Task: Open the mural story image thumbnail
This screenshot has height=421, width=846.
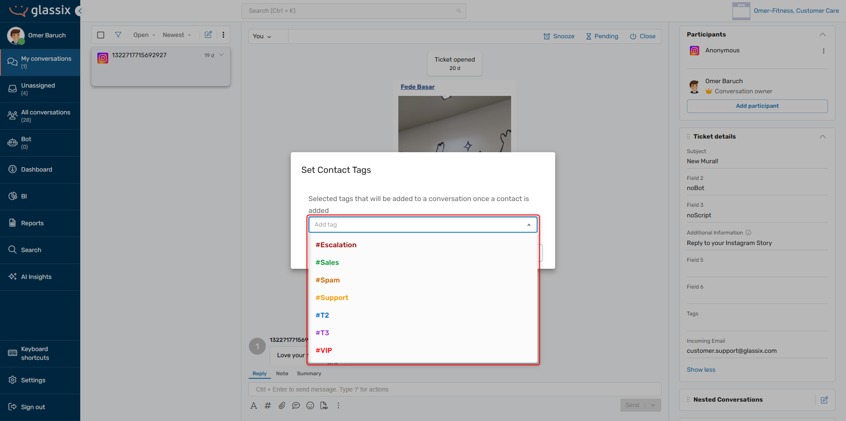Action: click(x=455, y=124)
